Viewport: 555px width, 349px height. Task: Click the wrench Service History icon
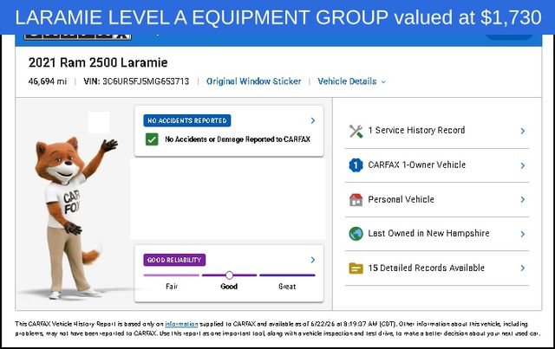point(356,131)
